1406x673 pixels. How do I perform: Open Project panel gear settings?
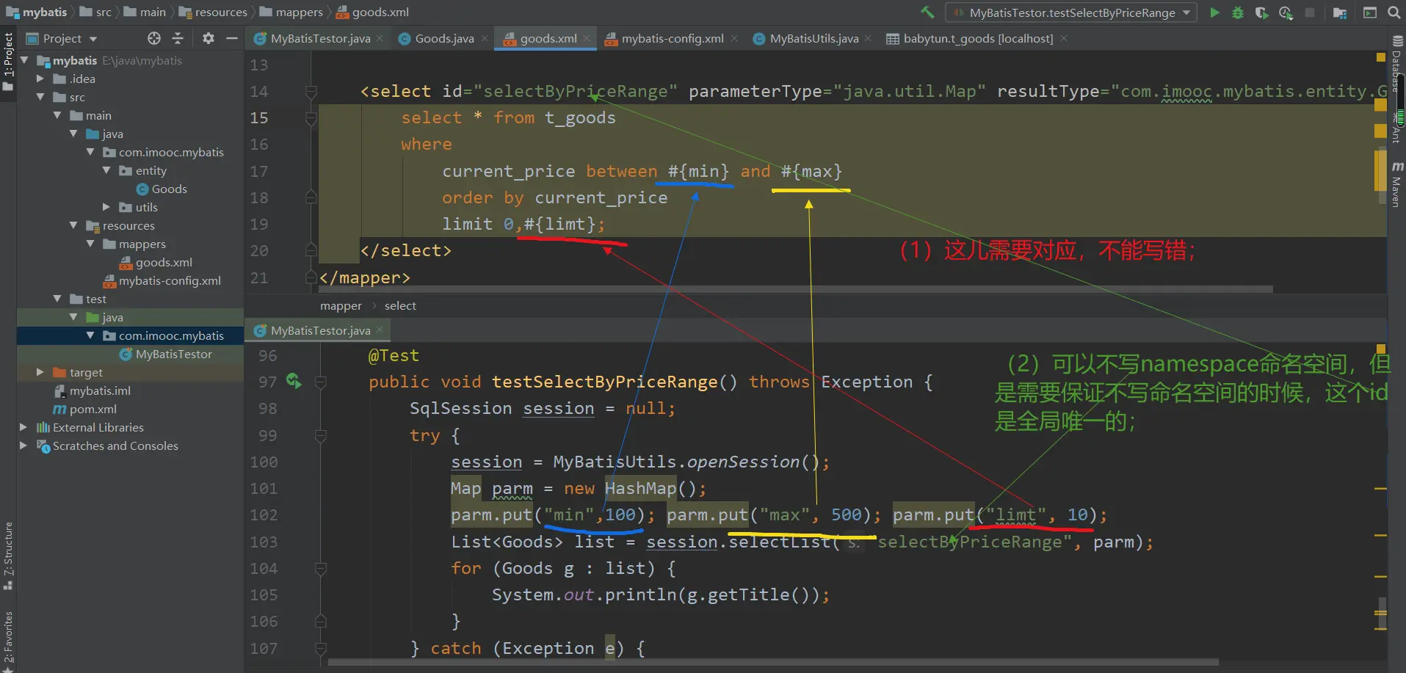point(209,38)
